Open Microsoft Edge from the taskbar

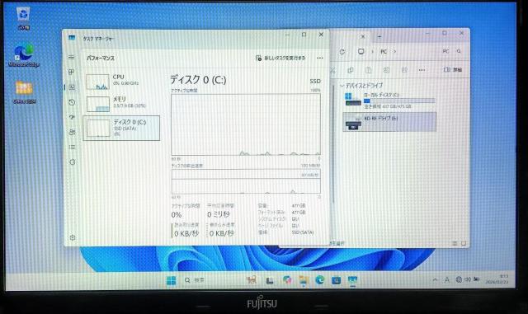(319, 280)
